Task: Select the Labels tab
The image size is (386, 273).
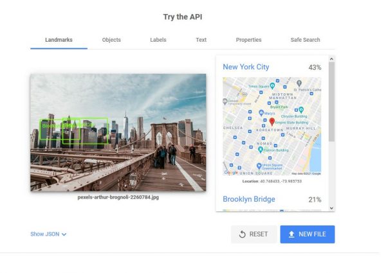Action: (158, 40)
